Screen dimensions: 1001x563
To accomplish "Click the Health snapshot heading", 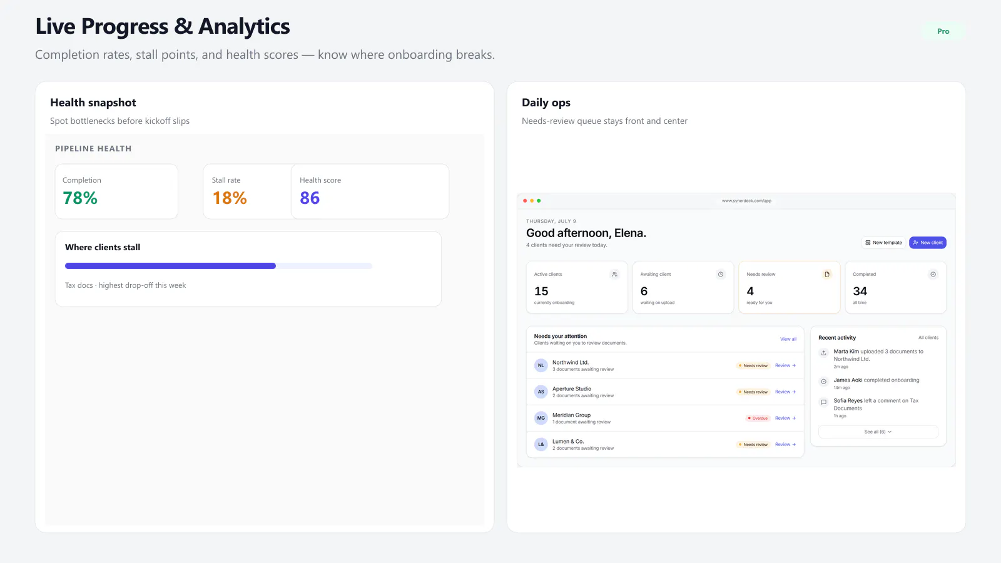I will pyautogui.click(x=93, y=103).
